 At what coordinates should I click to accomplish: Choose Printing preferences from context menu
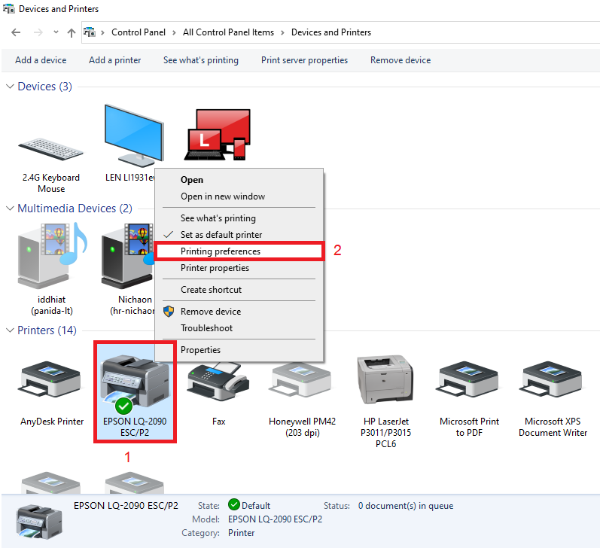pos(220,251)
